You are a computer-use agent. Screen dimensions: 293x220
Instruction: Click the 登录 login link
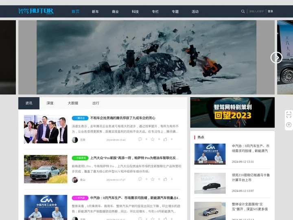tap(270, 11)
